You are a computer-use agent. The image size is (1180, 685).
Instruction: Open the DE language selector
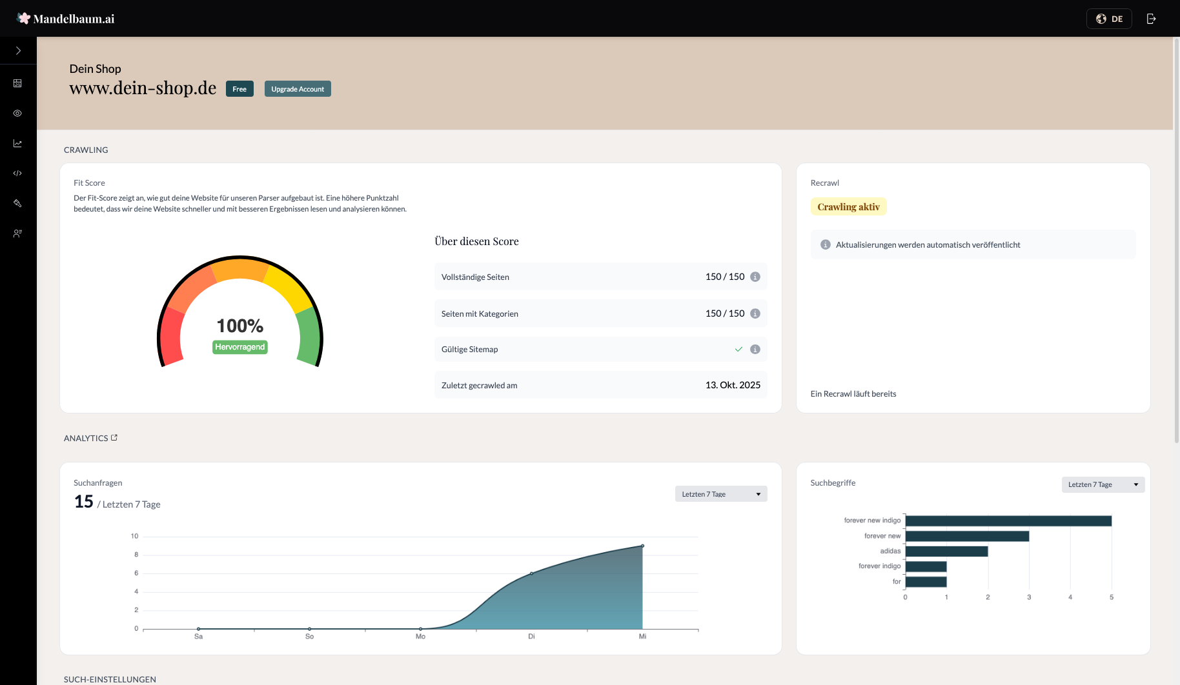1109,19
